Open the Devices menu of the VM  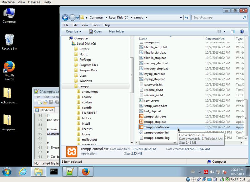(34, 2)
